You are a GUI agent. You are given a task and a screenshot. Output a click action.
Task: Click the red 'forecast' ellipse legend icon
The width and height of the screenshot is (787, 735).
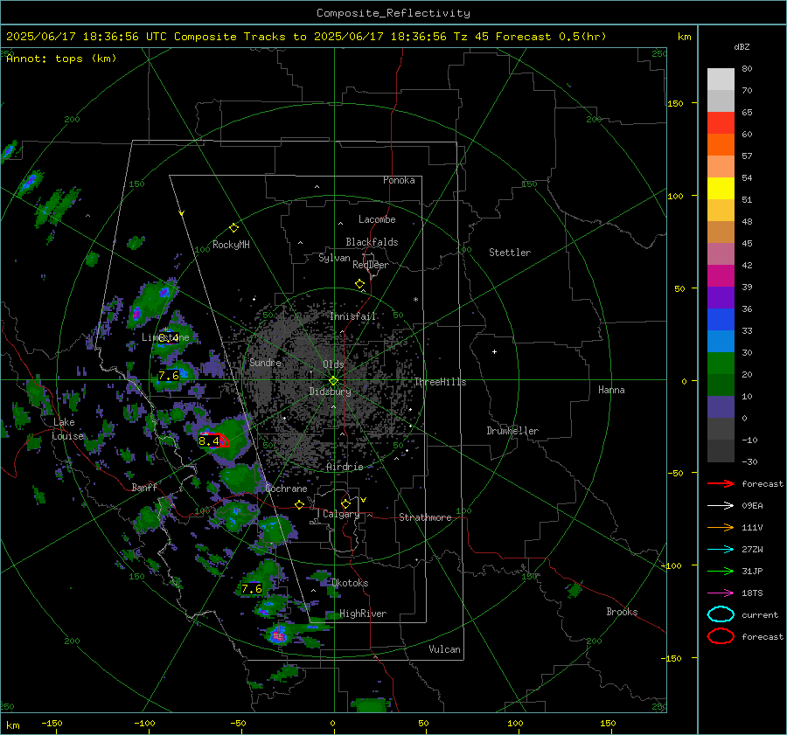click(721, 636)
